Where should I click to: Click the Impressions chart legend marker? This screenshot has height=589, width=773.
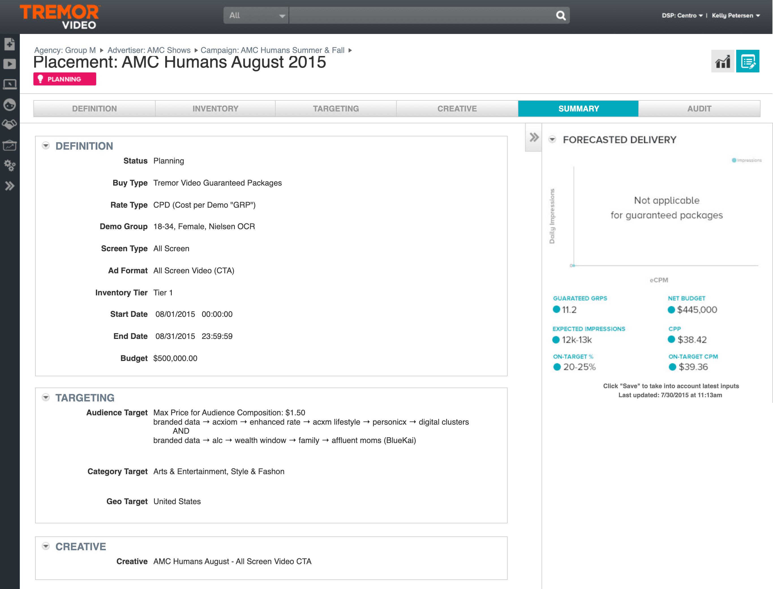[734, 160]
